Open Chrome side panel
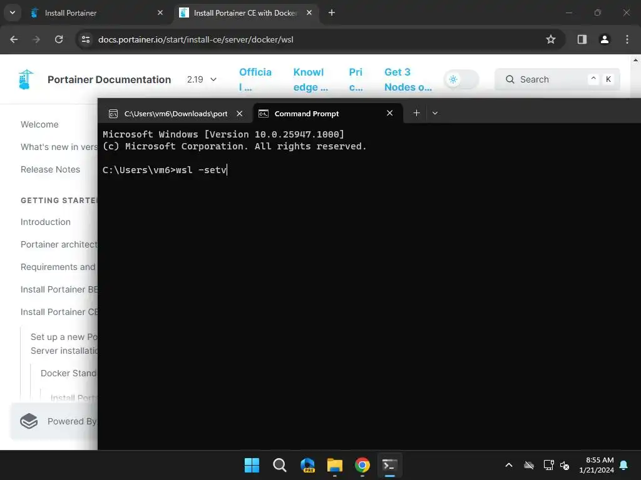641x480 pixels. point(582,39)
